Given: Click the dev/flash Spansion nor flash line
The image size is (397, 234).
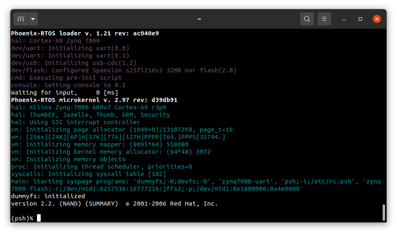Looking at the screenshot, I should tap(123, 70).
